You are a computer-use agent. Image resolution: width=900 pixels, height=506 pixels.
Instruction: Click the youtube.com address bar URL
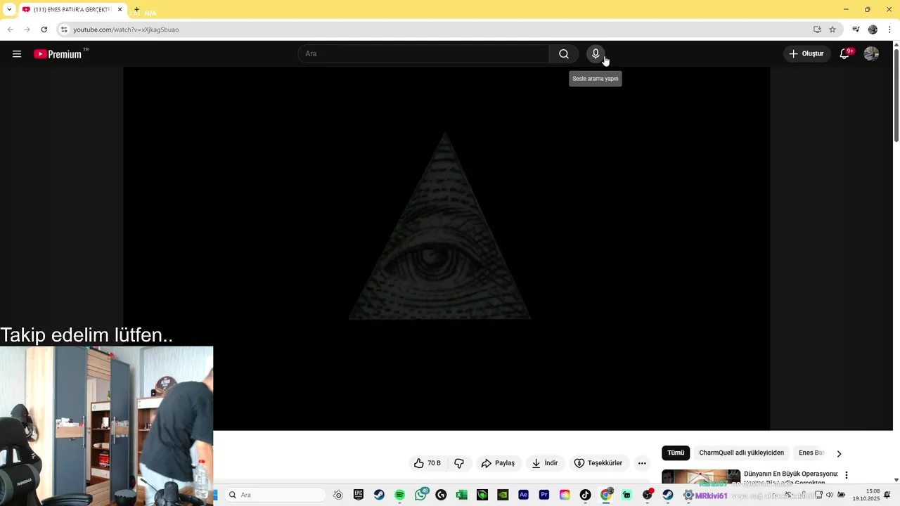(126, 30)
